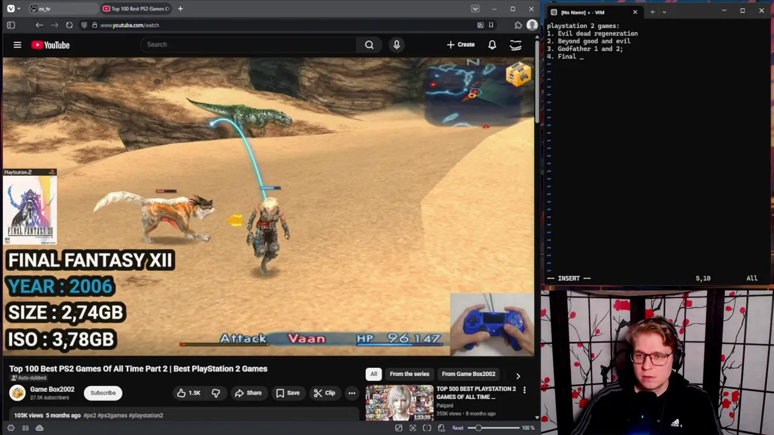774x435 pixels.
Task: Dislike the video
Action: coord(216,393)
